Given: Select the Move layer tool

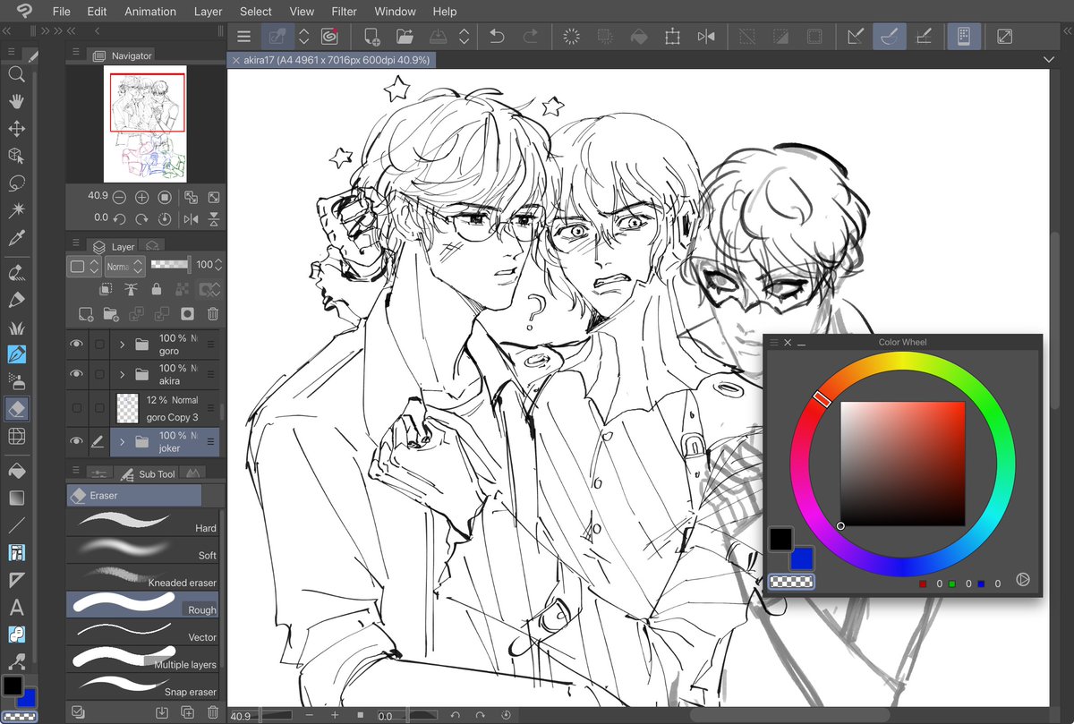Looking at the screenshot, I should pos(16,129).
